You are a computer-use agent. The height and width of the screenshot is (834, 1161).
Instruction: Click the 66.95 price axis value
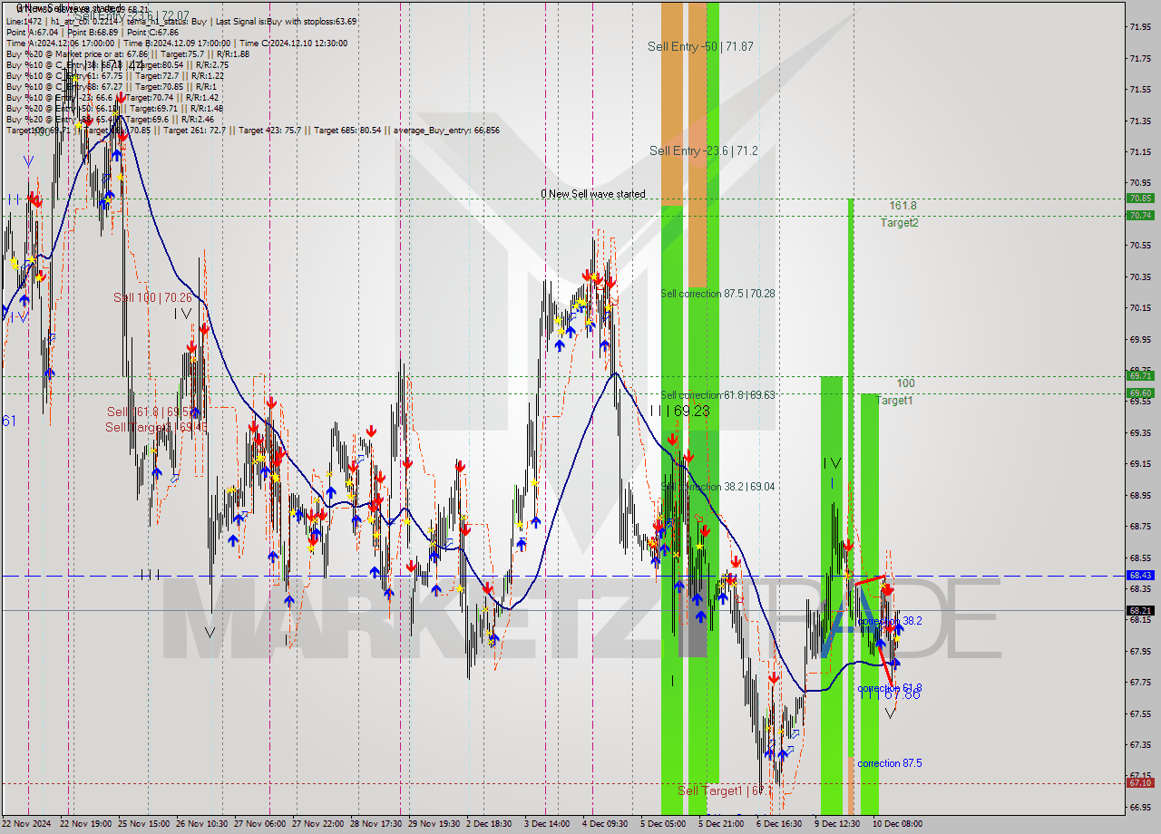click(1141, 807)
